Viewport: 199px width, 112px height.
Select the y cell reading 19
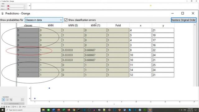(163, 35)
